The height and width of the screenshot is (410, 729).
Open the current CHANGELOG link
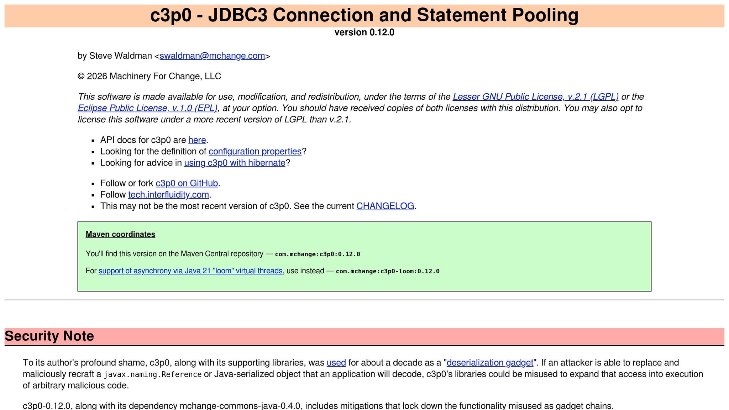point(385,206)
